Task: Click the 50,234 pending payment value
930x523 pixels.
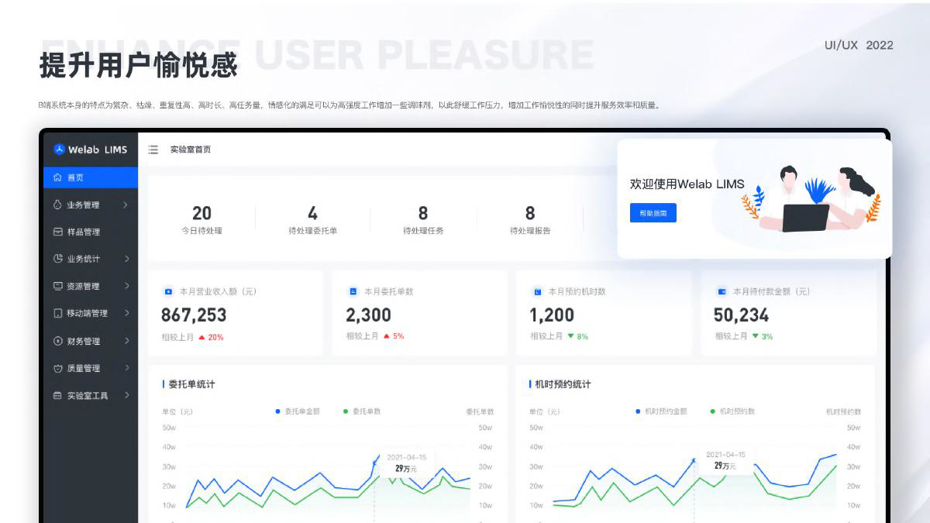Action: coord(741,315)
